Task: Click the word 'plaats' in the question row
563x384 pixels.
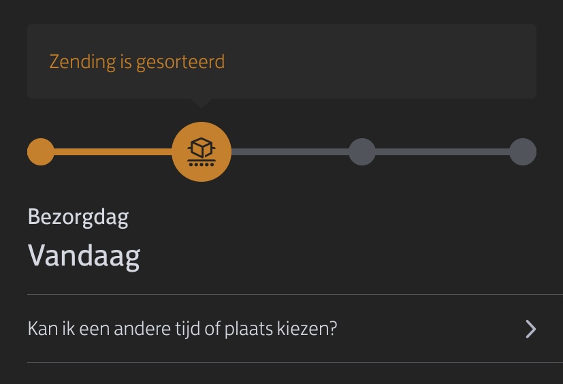Action: click(x=249, y=329)
